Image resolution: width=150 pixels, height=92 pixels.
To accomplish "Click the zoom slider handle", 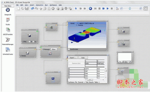I will 130,9.
